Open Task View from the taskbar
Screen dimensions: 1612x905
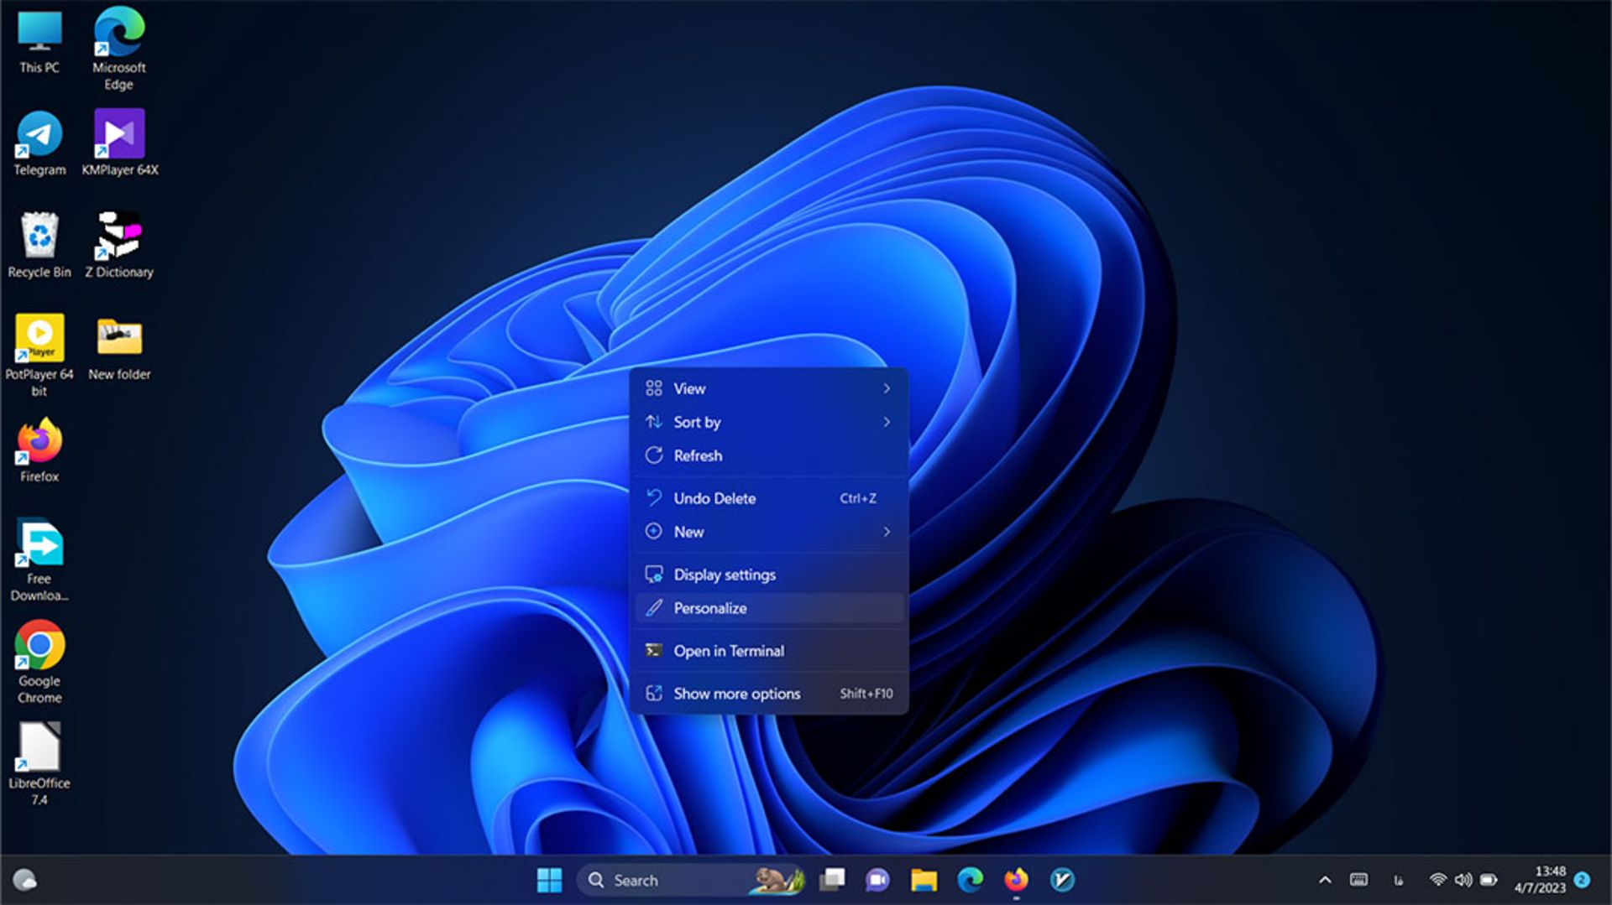point(832,880)
